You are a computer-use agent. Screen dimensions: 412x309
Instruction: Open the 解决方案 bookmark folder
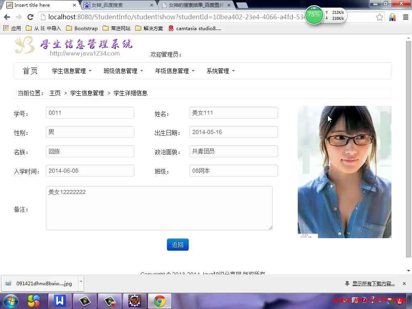pos(149,28)
